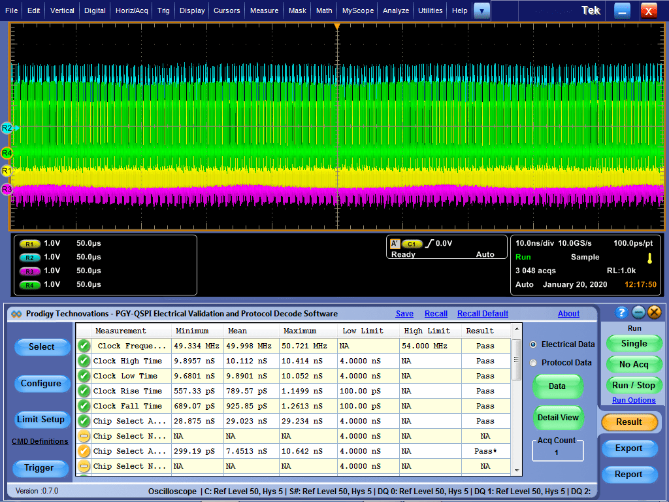Click the Recall Default link
669x502 pixels.
click(482, 314)
